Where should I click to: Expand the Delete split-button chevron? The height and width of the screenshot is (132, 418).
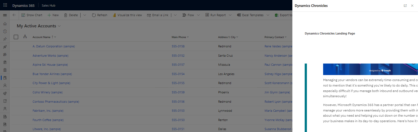pos(84,15)
